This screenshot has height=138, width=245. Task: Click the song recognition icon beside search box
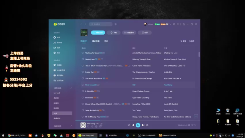(116, 24)
